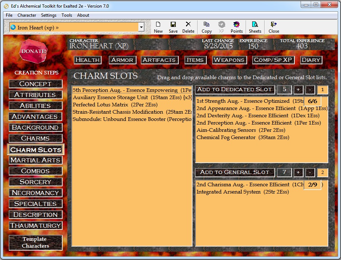Open the File menu
Image resolution: width=341 pixels, height=260 pixels.
click(9, 15)
